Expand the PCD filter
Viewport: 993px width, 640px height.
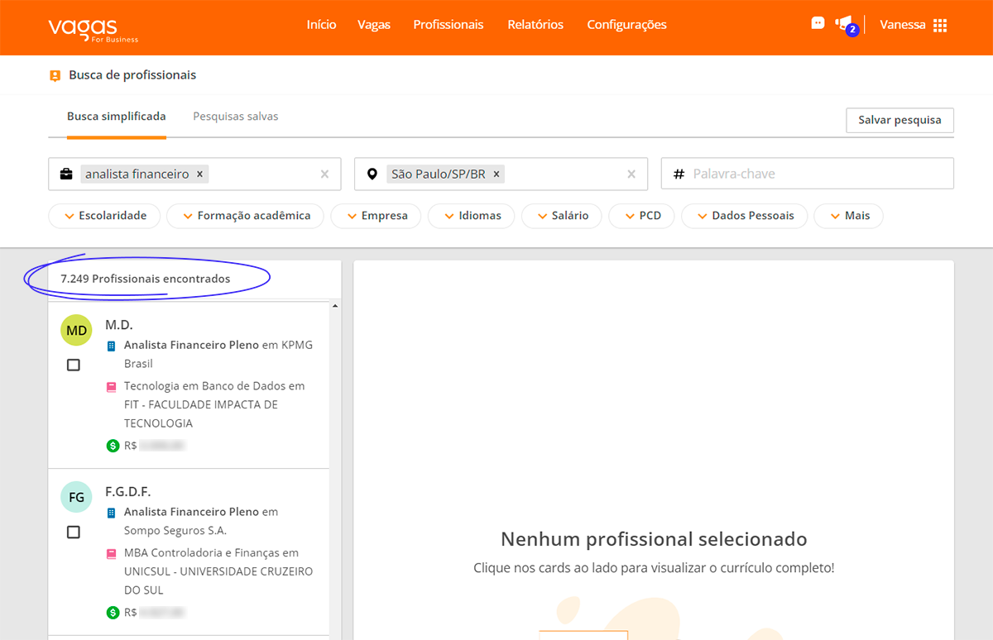(642, 216)
